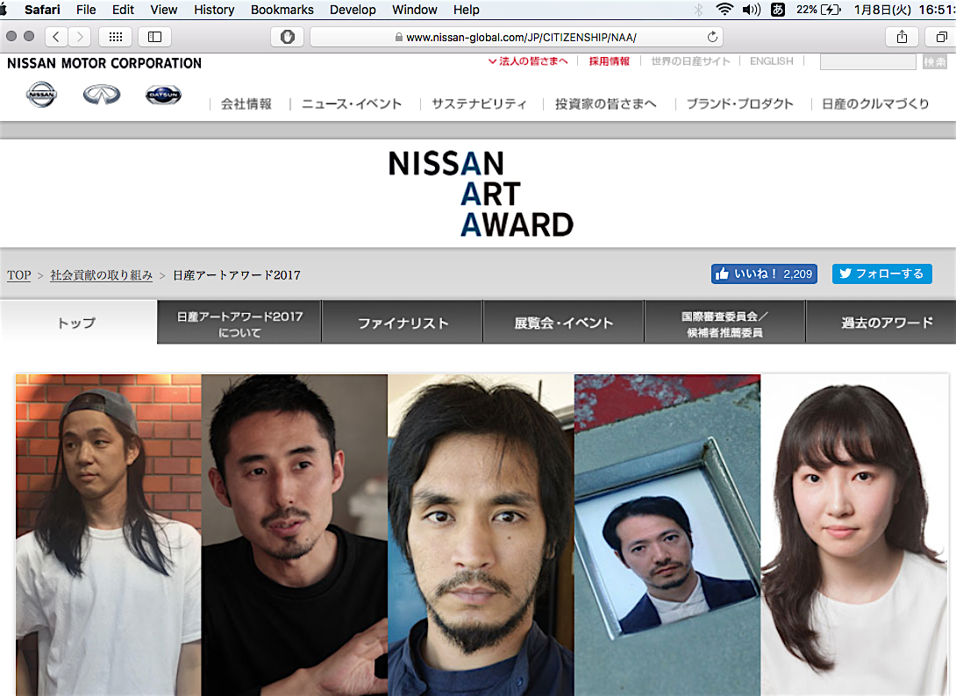This screenshot has height=696, width=956.
Task: Open finalist photo of man in black shirt
Action: (x=295, y=535)
